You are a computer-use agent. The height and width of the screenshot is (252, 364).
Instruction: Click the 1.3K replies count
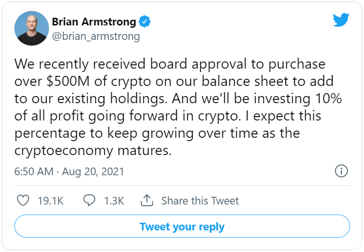click(114, 201)
